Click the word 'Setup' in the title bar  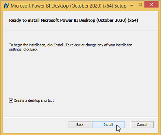click(x=120, y=6)
